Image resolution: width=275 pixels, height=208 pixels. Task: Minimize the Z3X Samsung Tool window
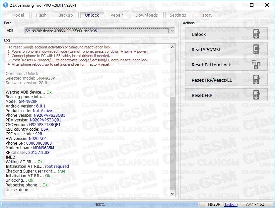[x=237, y=5]
